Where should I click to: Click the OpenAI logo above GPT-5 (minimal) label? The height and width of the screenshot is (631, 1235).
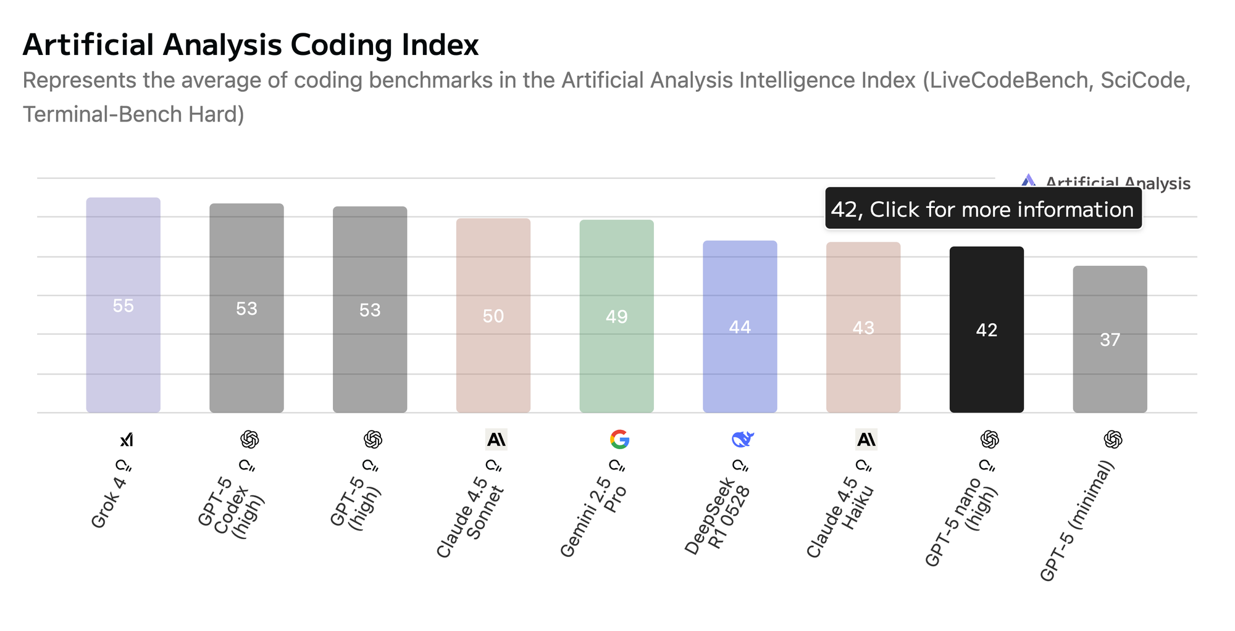click(1113, 440)
